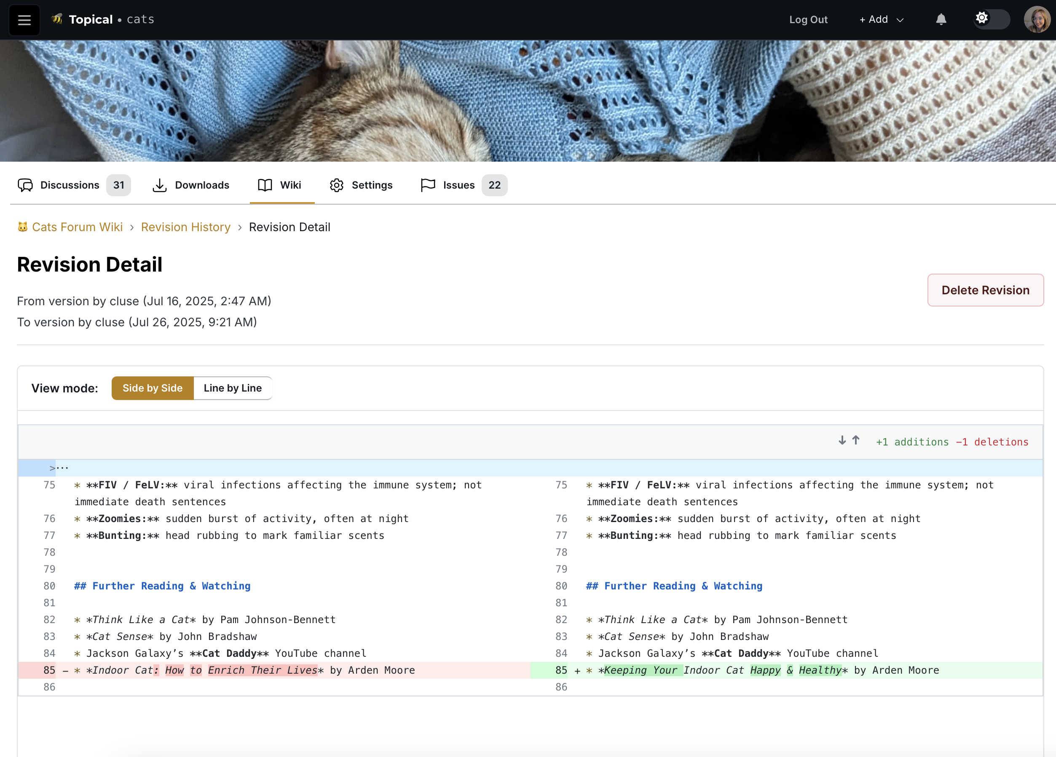1056x757 pixels.
Task: Click left line 83 'Cat Sense' entry
Action: pyautogui.click(x=165, y=637)
